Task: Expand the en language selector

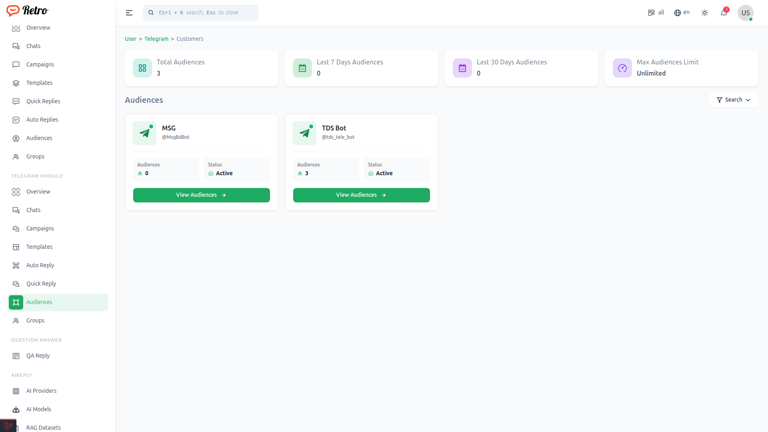Action: 682,13
